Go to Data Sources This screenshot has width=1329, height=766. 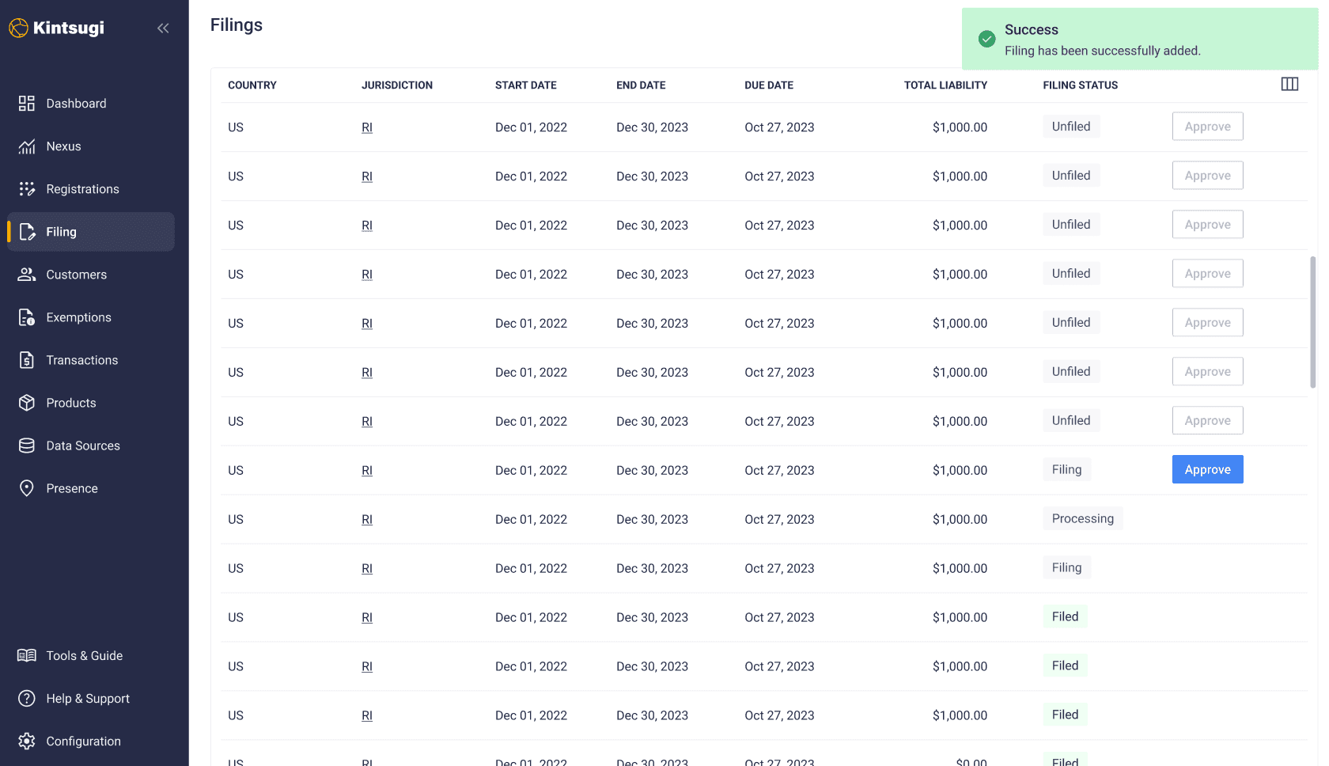(91, 446)
